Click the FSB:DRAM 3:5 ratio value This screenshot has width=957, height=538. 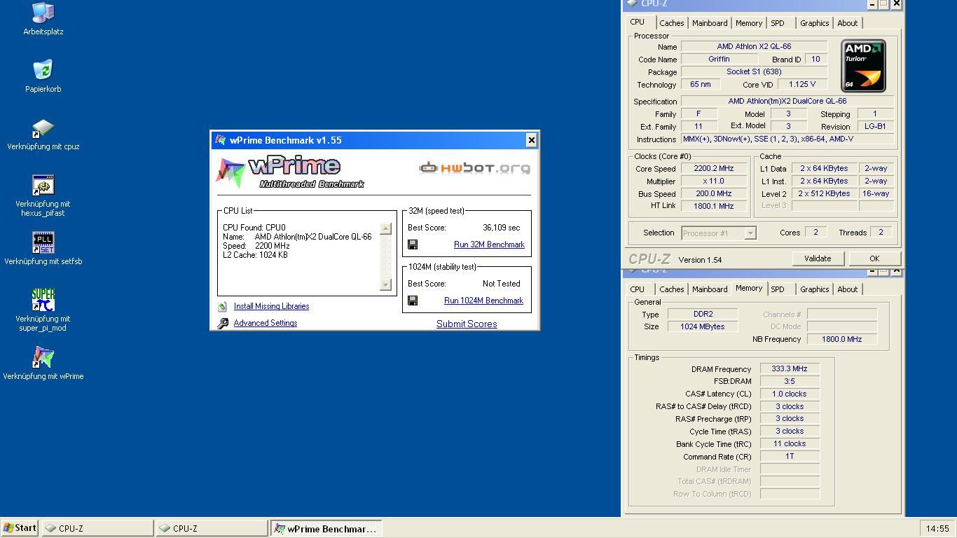[790, 381]
